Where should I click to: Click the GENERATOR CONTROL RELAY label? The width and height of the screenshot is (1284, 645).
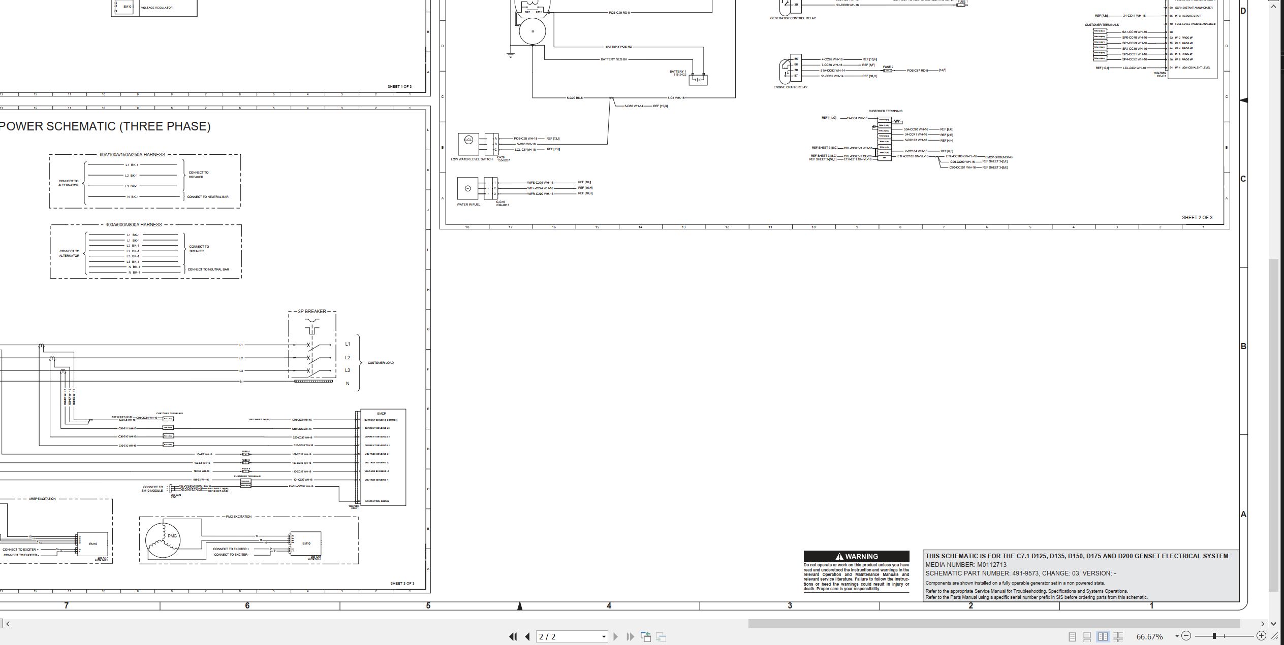click(793, 18)
